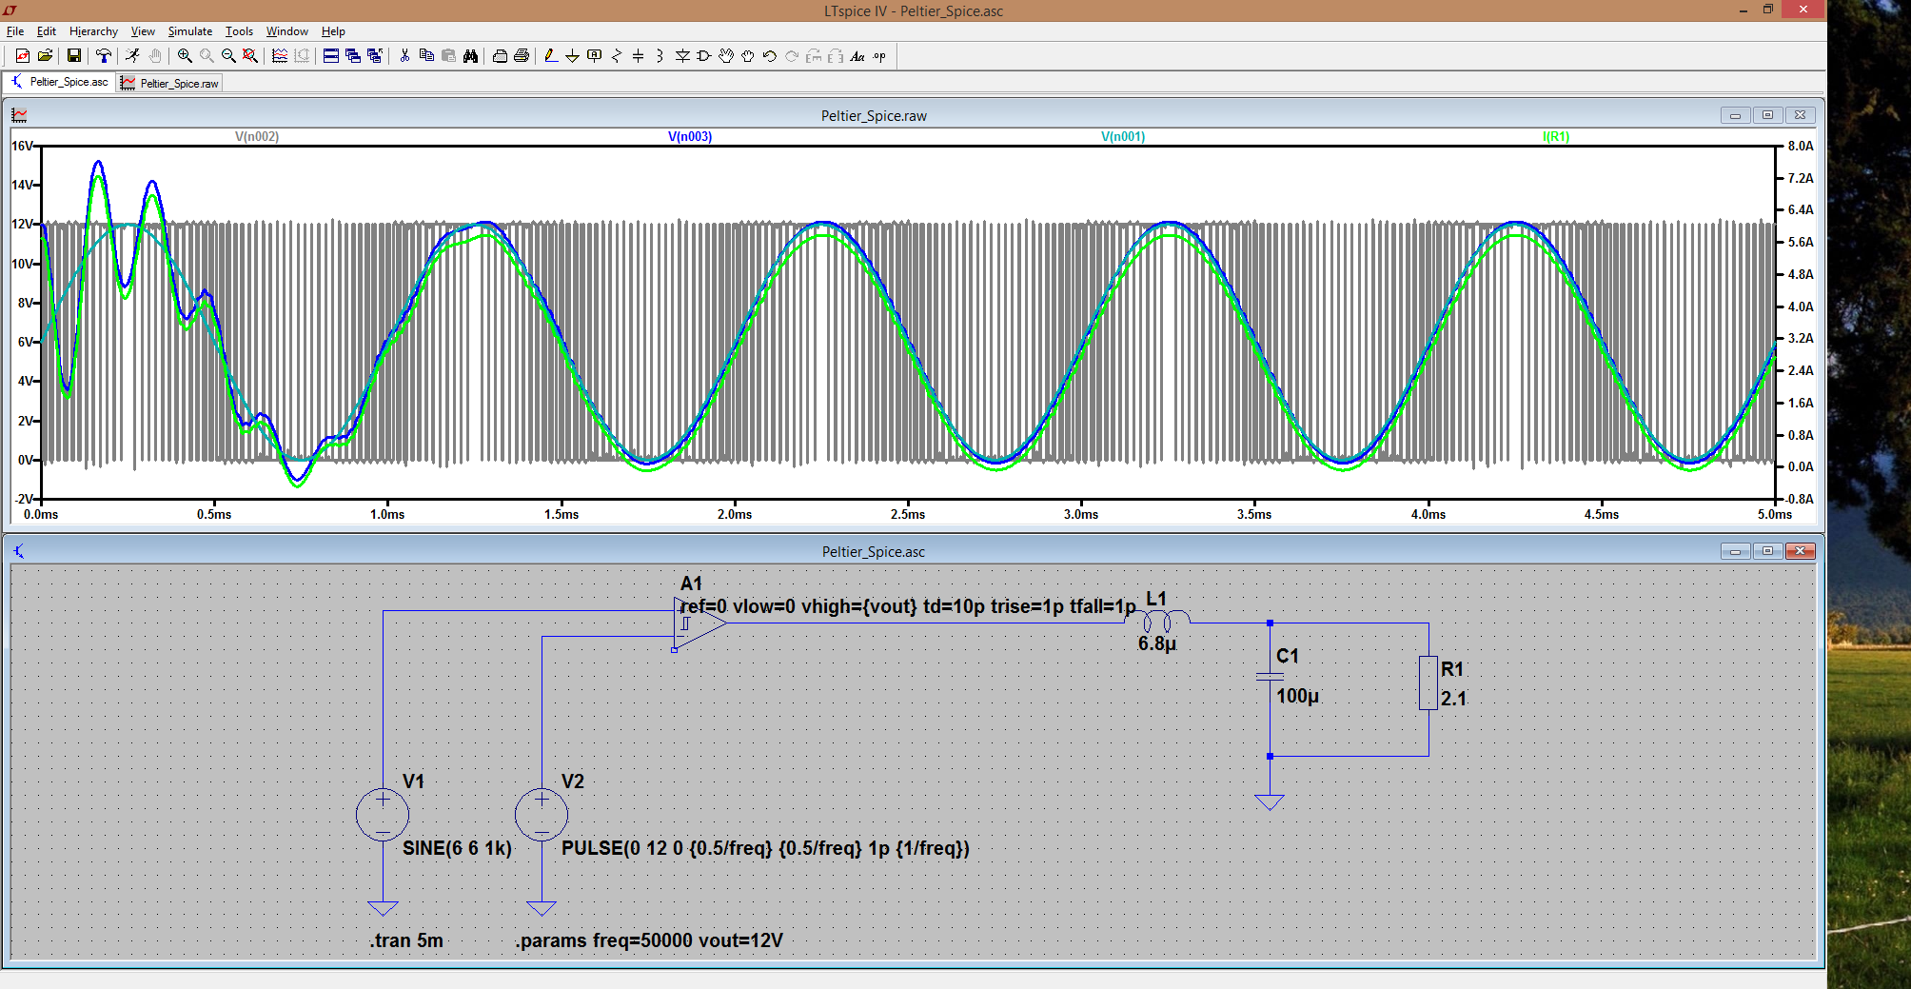Screen dimensions: 1911x989
Task: Click the PULSE source value text
Action: [x=765, y=848]
